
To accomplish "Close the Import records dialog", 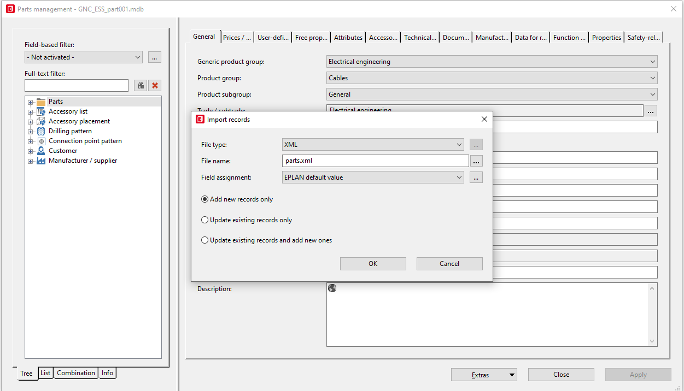I will pos(484,119).
